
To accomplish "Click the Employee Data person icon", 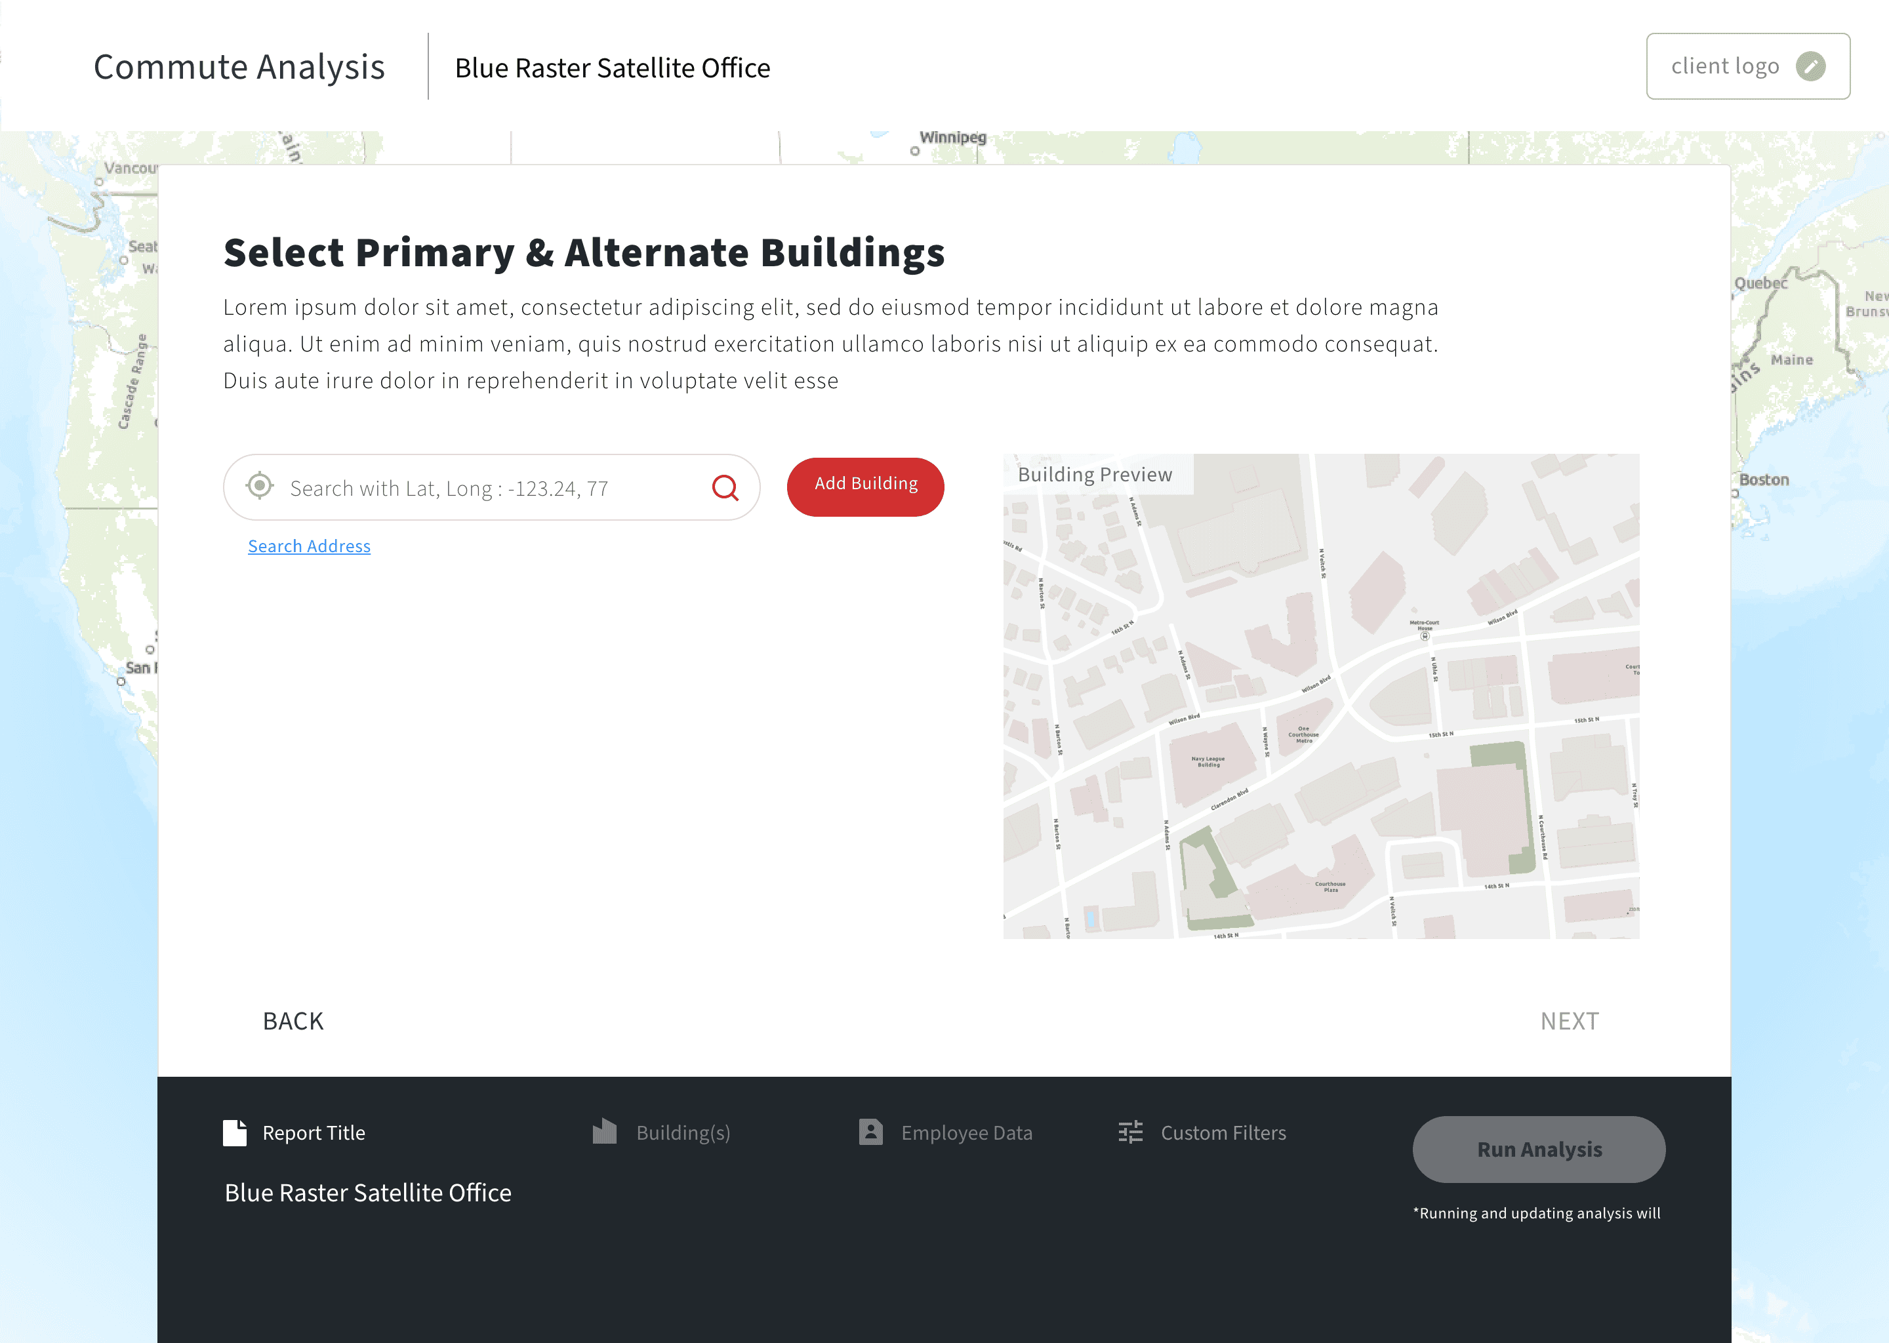I will tap(870, 1133).
